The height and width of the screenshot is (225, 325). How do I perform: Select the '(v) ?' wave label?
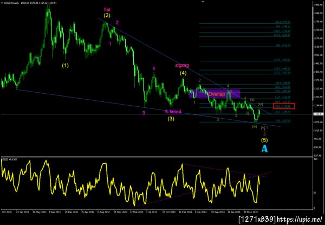point(264,127)
